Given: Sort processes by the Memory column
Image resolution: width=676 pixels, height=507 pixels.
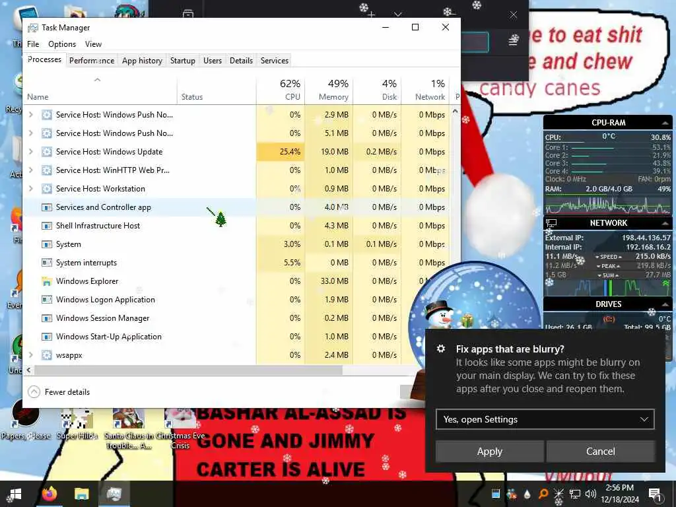Looking at the screenshot, I should pos(329,90).
